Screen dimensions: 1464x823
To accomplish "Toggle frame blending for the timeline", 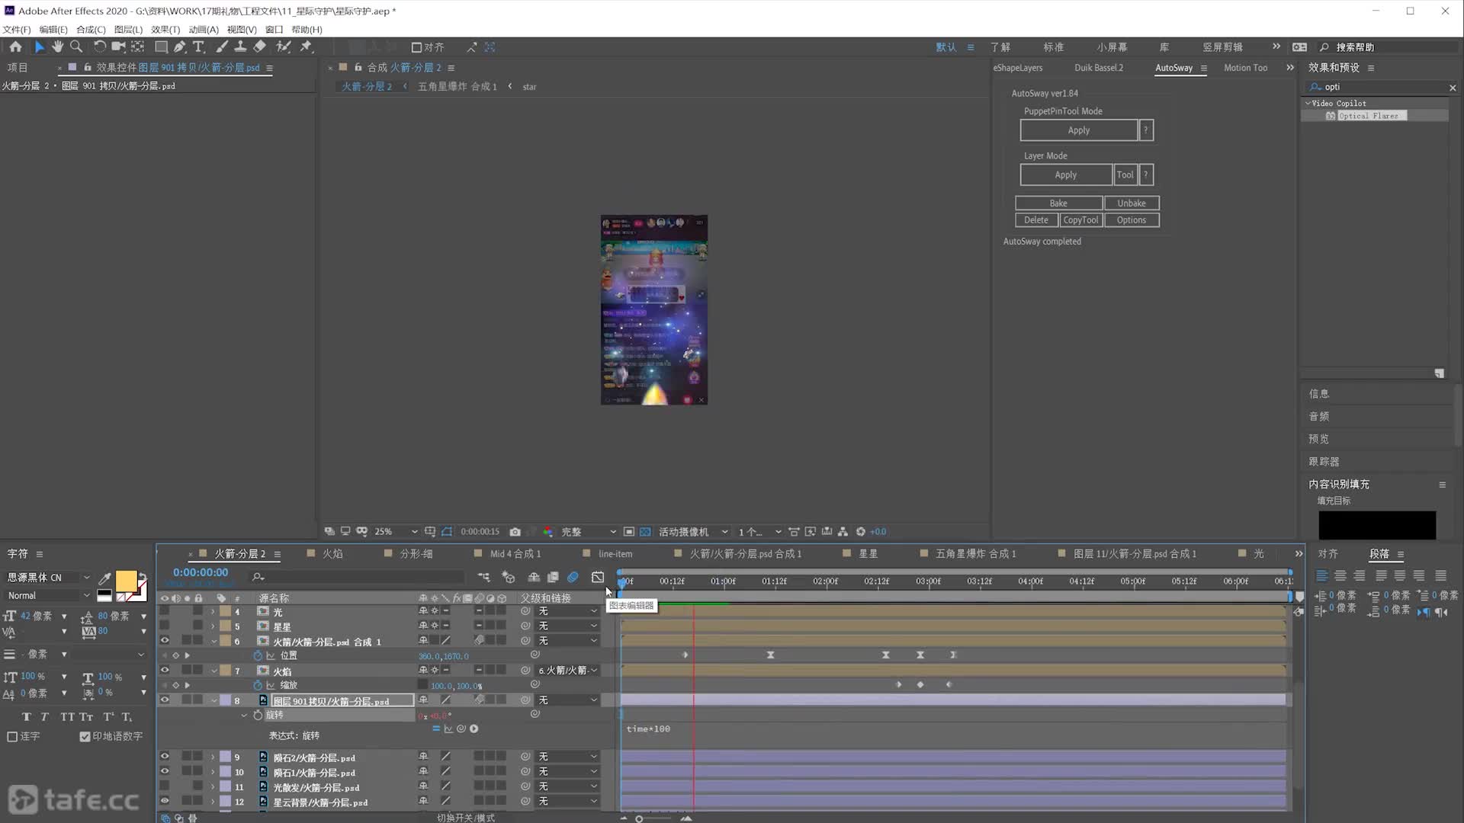I will pyautogui.click(x=553, y=577).
